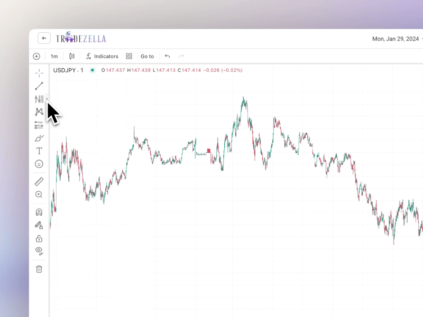The width and height of the screenshot is (423, 317).
Task: Expand the flyout arrow beside Fibonacci tool
Action: coord(47,99)
